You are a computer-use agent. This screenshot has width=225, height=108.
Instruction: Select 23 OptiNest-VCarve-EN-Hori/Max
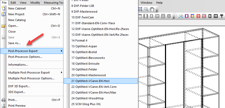pyautogui.click(x=101, y=92)
